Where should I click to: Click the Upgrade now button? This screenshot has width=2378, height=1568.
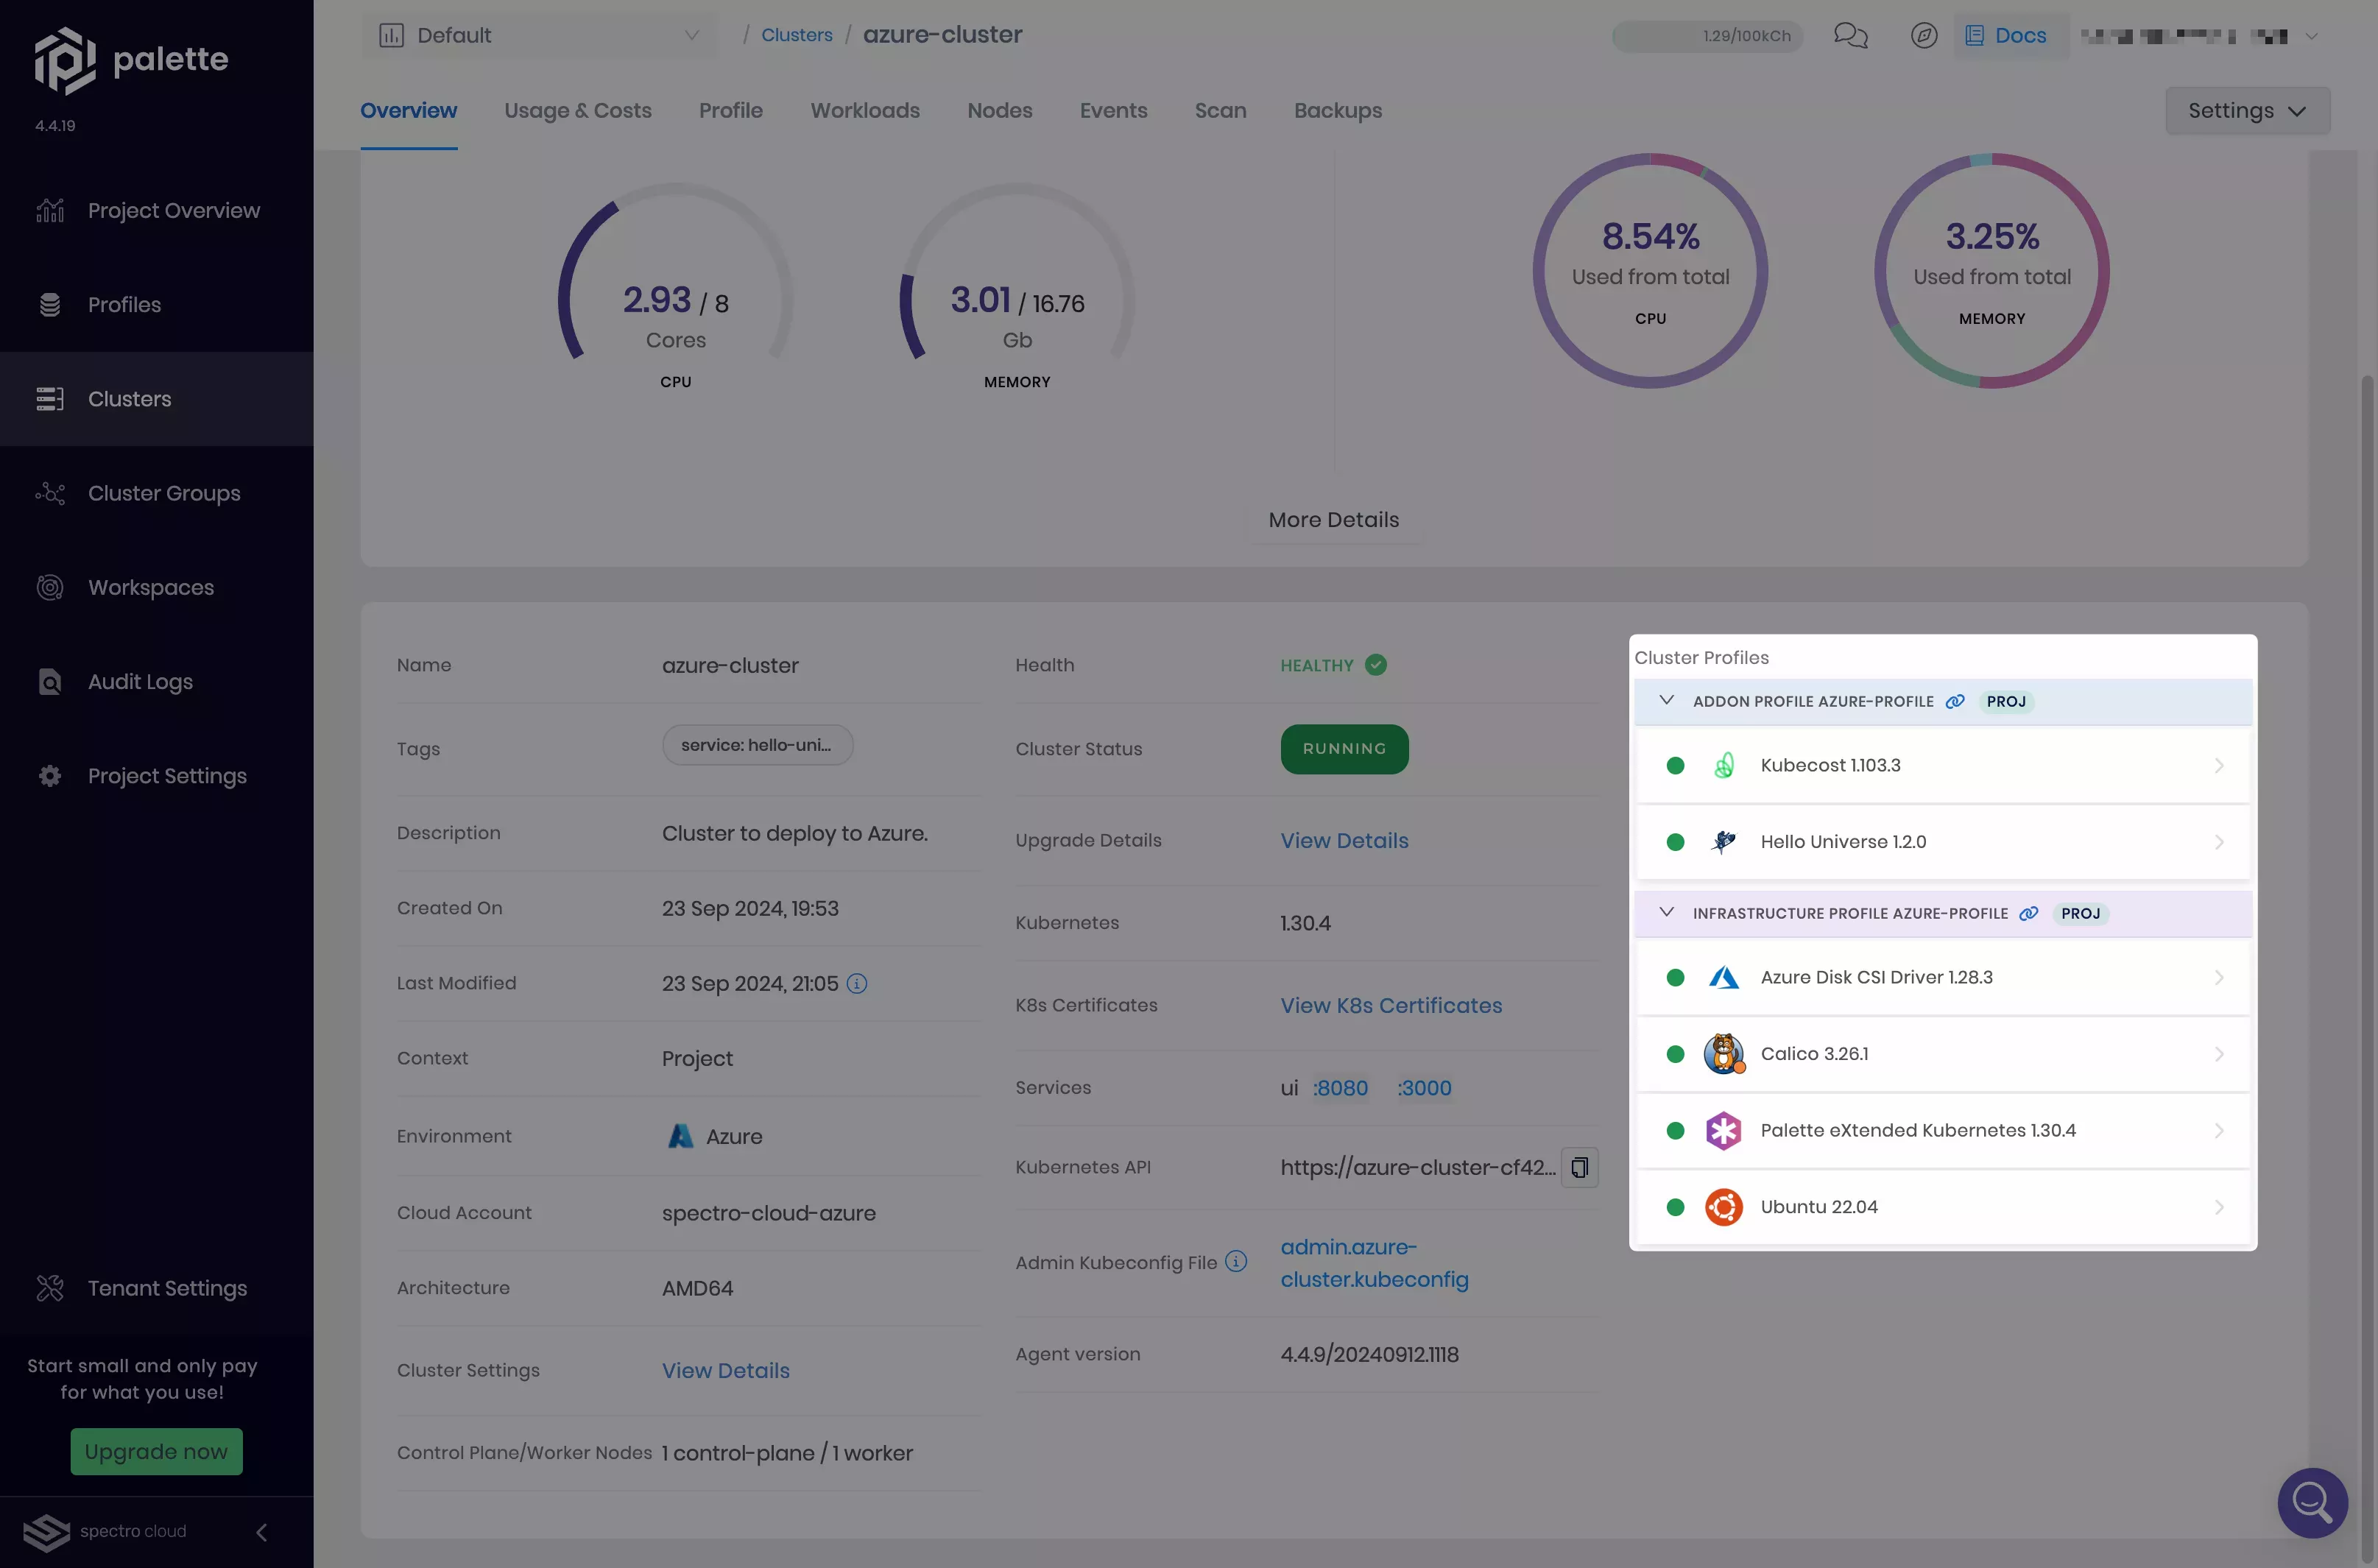156,1451
